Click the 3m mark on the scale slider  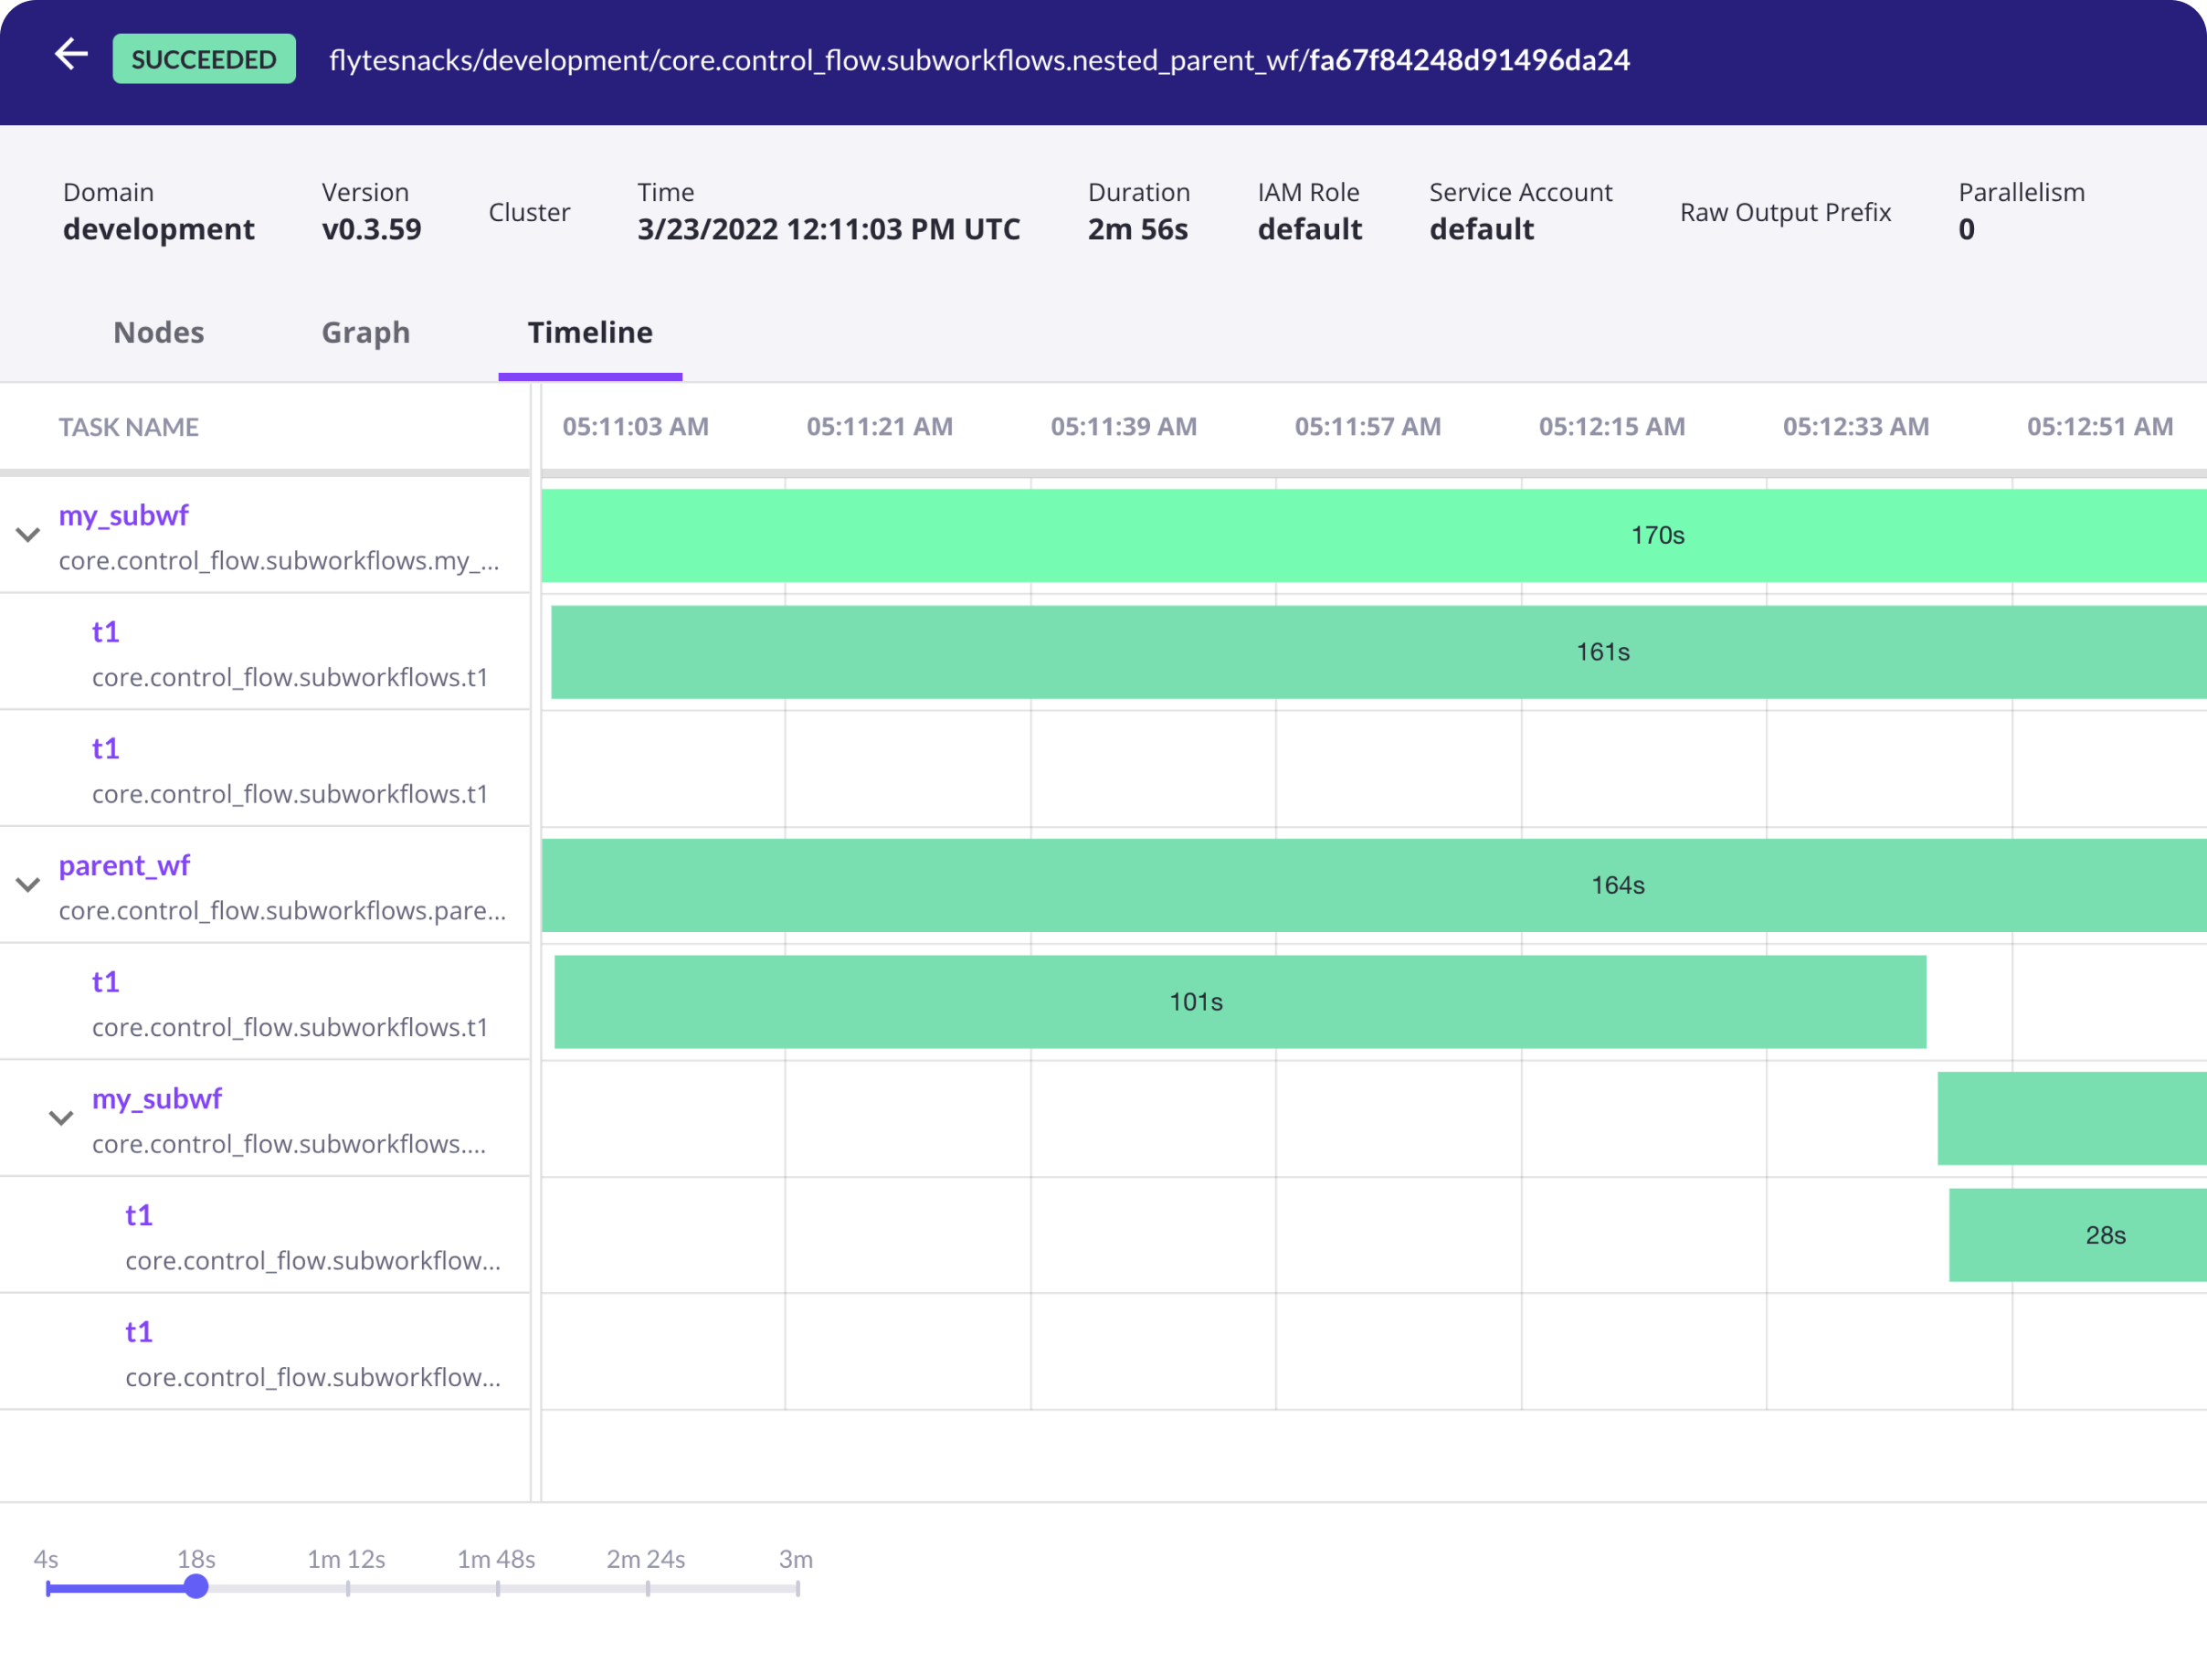click(797, 1587)
